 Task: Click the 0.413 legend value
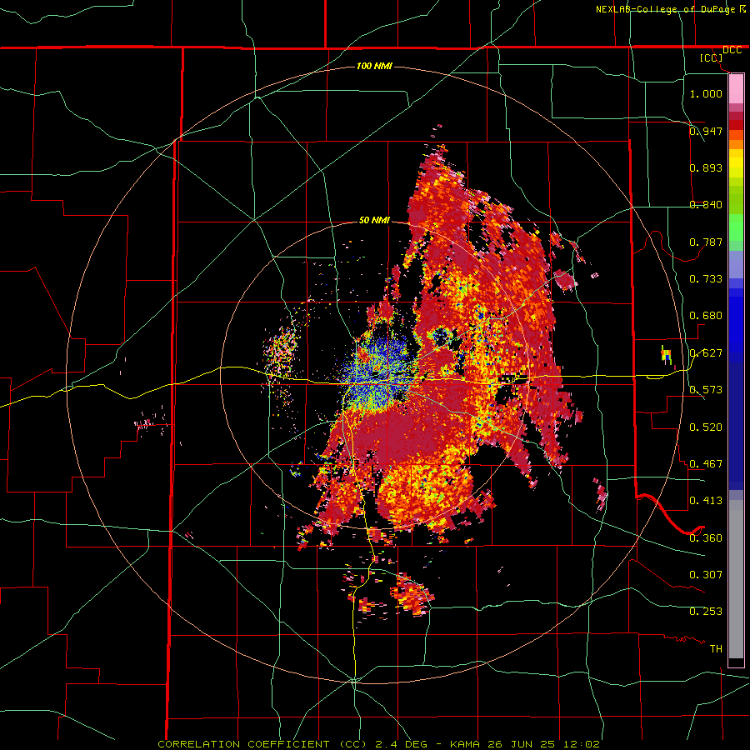[706, 501]
